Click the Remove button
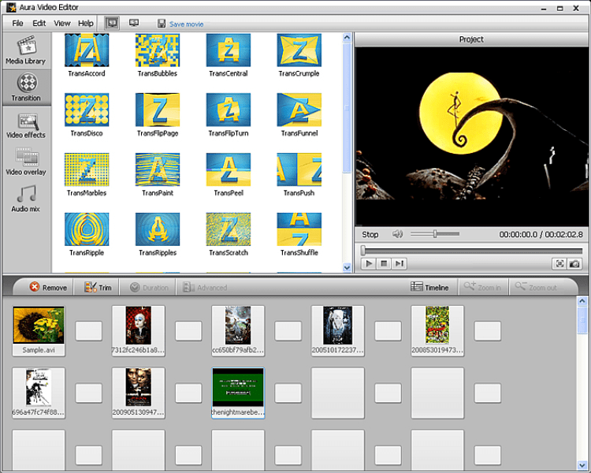The height and width of the screenshot is (473, 591). tap(48, 288)
